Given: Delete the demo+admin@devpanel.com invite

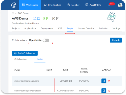Looking at the screenshot, I should coord(109,91).
